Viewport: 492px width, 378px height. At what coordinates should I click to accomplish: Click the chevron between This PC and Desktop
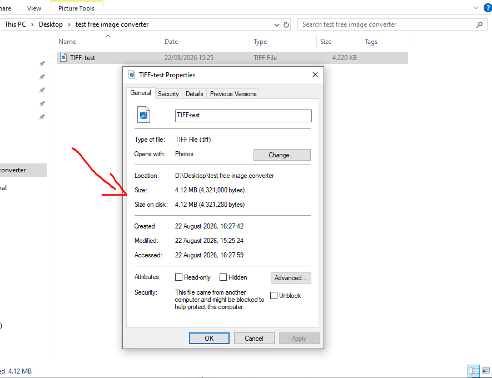[32, 24]
